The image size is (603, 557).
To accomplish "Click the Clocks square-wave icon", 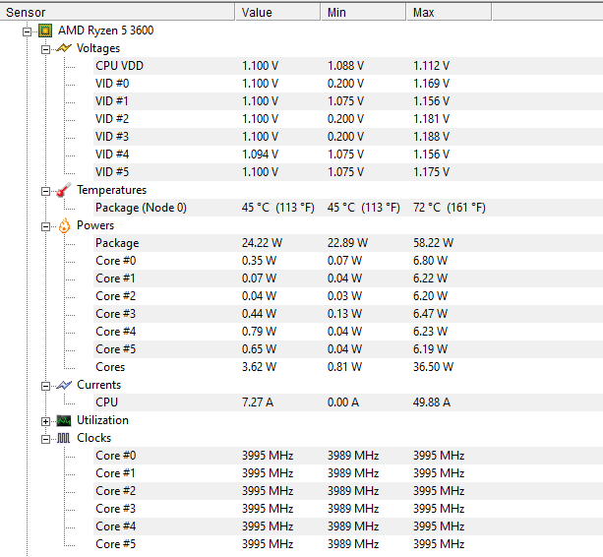I will coord(64,438).
